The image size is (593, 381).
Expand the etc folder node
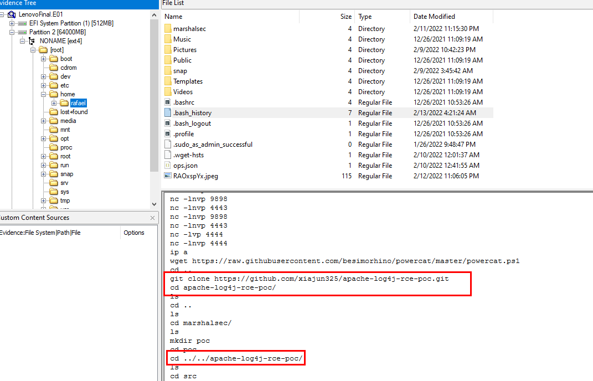point(44,85)
